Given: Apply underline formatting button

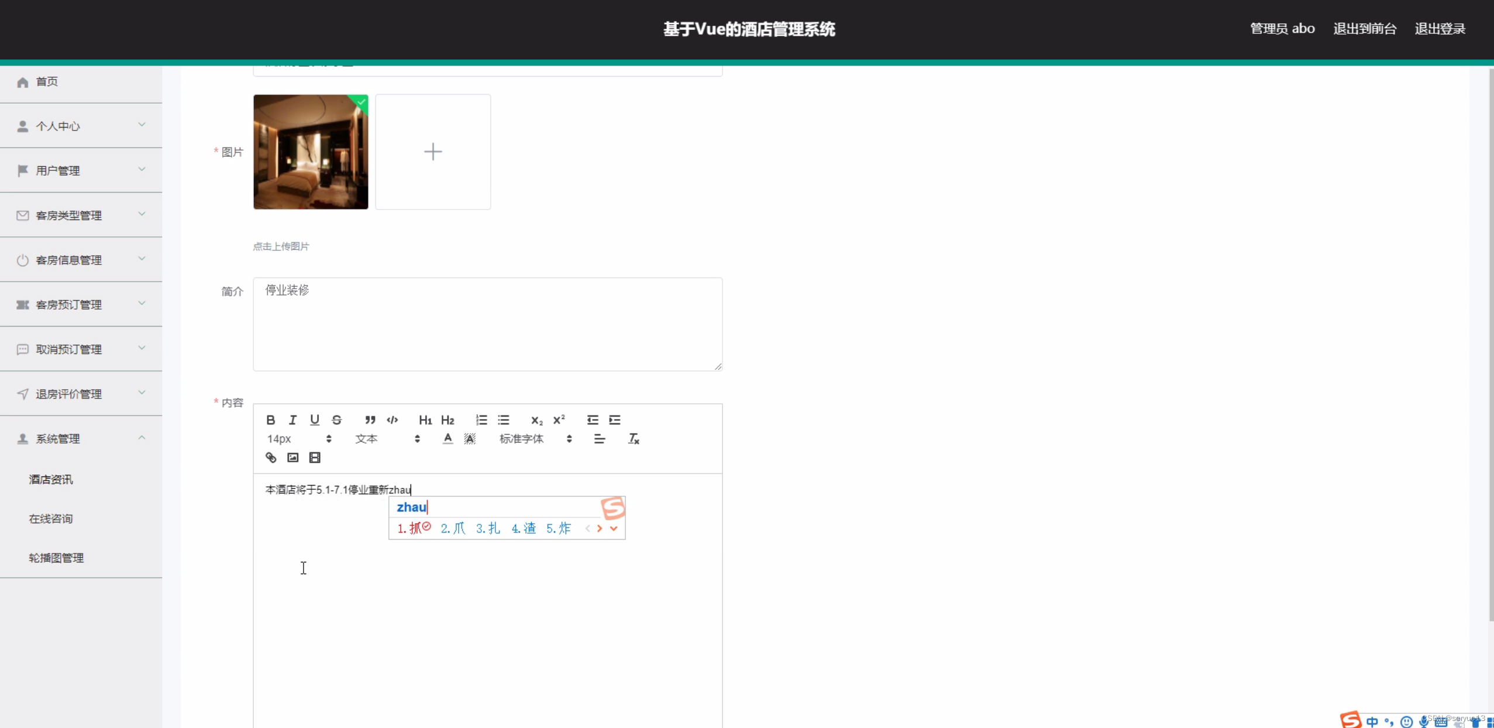Looking at the screenshot, I should tap(315, 420).
